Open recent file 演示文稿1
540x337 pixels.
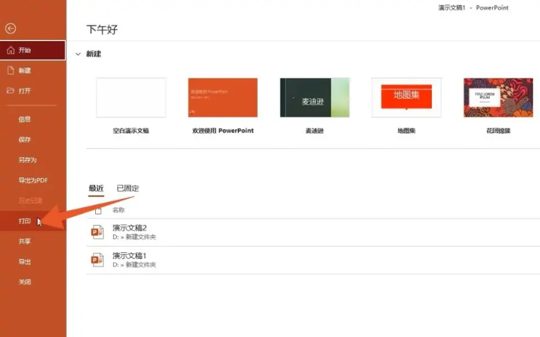click(313, 260)
